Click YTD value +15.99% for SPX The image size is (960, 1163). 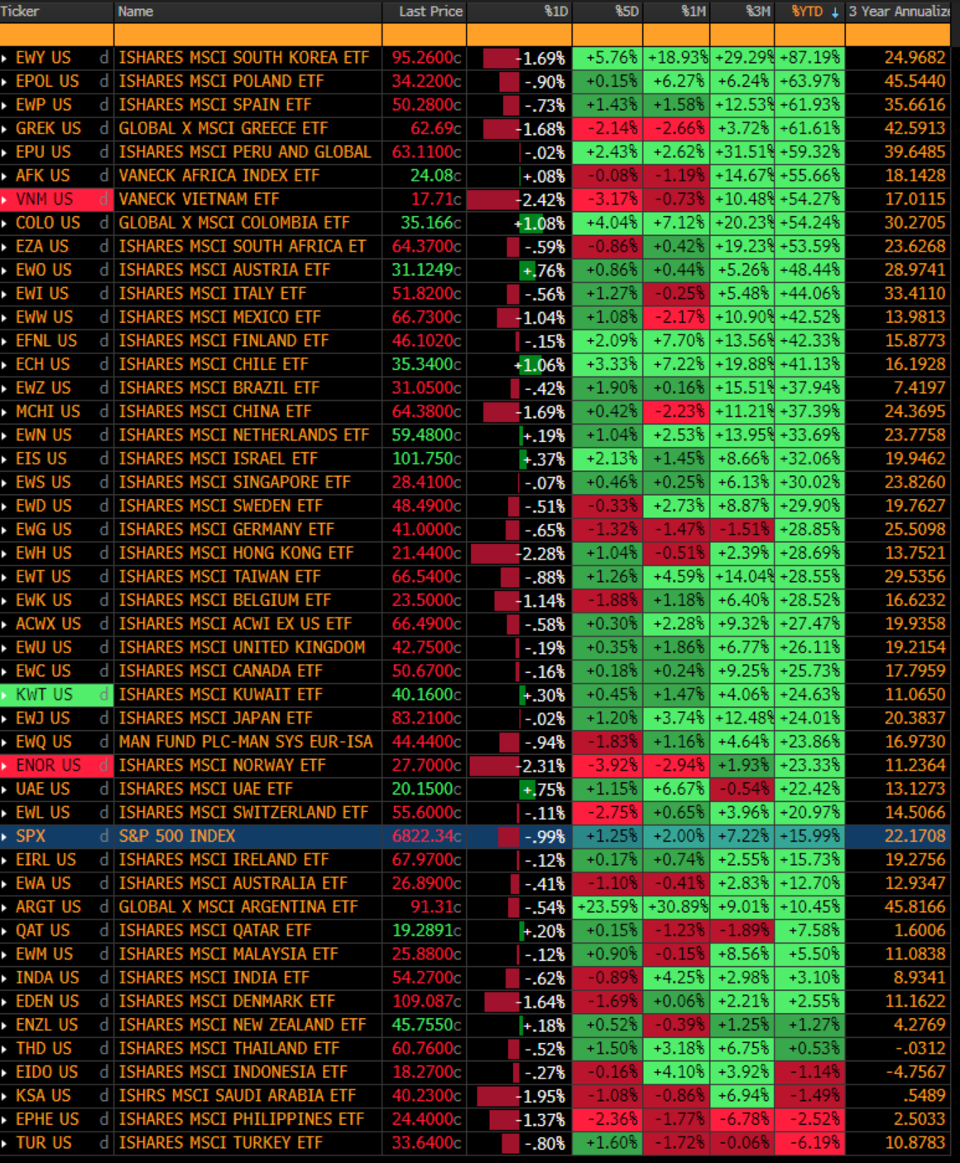[809, 836]
